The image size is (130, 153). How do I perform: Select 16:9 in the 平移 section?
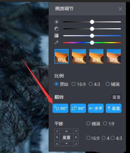[x=93, y=138]
